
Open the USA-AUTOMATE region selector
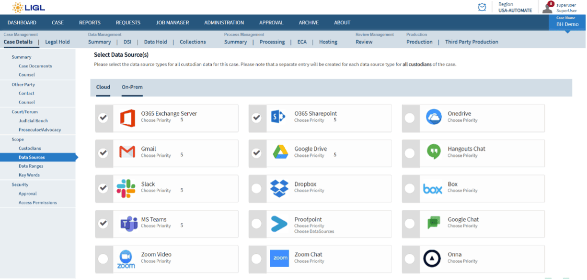tap(515, 10)
